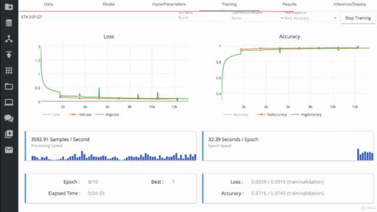Viewport: 377px width, 212px height.
Task: Click the Loss 0.0939 / 0.0919 value
Action: (x=287, y=182)
